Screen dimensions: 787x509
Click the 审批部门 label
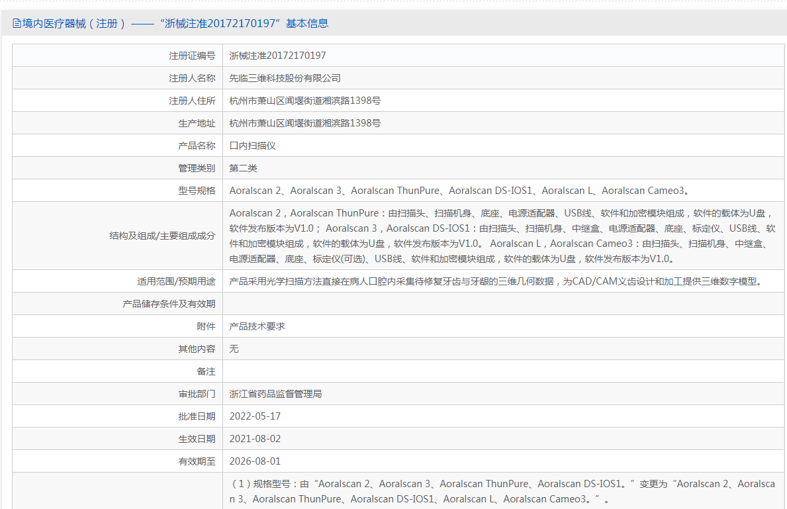tap(197, 394)
